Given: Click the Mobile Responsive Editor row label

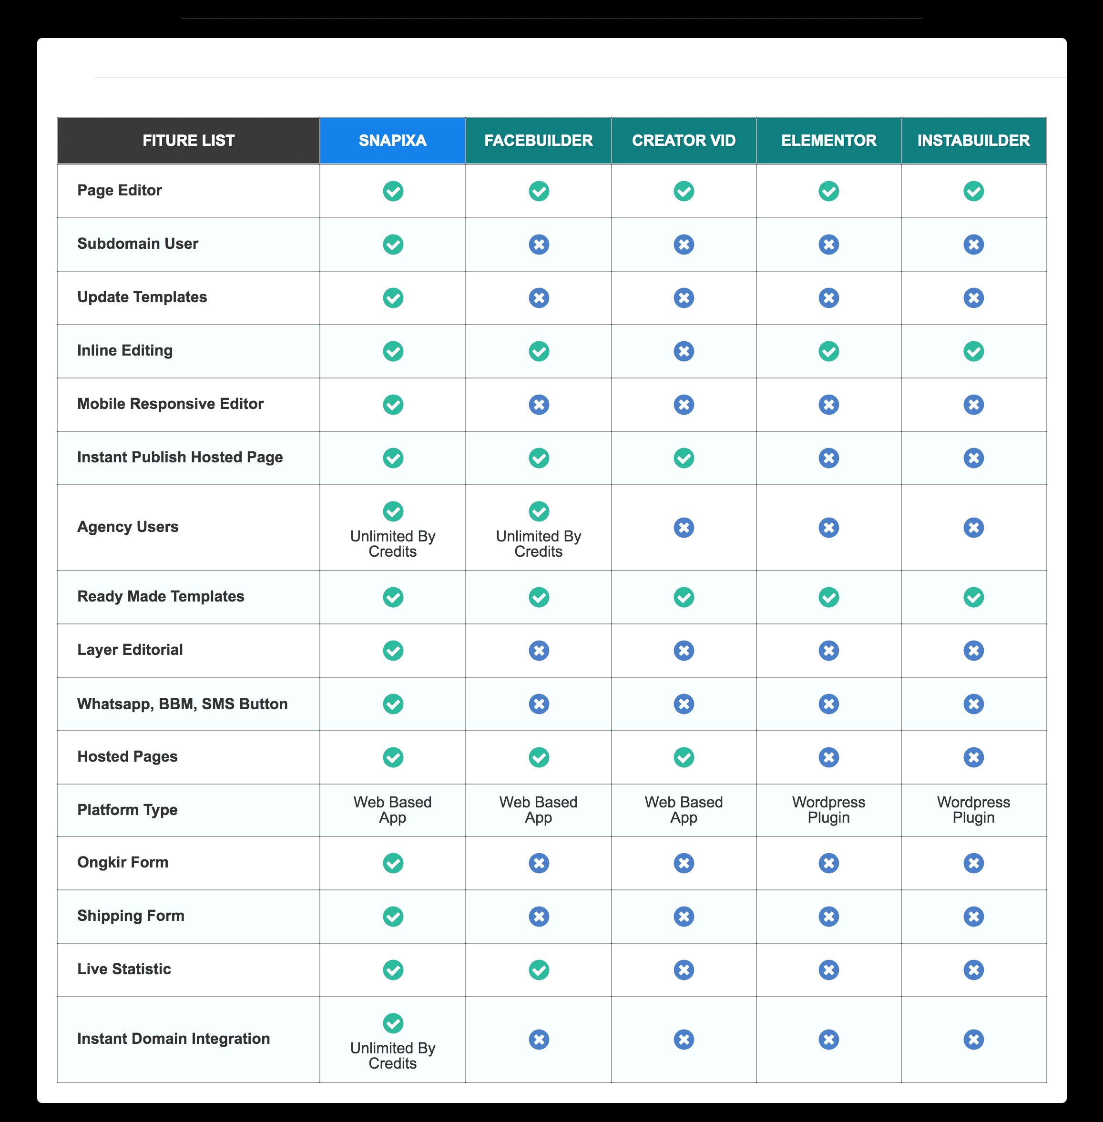Looking at the screenshot, I should pyautogui.click(x=170, y=404).
